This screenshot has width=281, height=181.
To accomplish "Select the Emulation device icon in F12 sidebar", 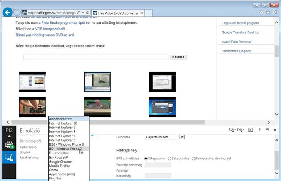I will pyautogui.click(x=9, y=158).
